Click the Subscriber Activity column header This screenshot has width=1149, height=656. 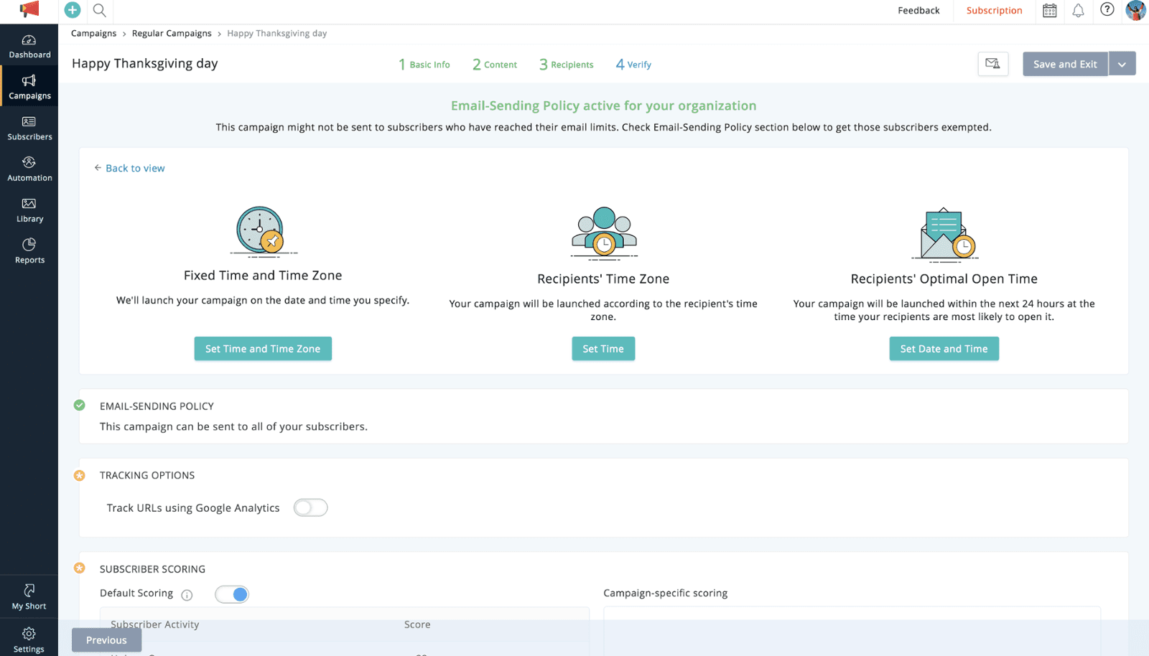pos(155,624)
